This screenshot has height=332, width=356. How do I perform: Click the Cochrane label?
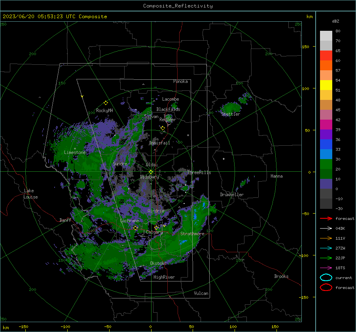pos(129,221)
